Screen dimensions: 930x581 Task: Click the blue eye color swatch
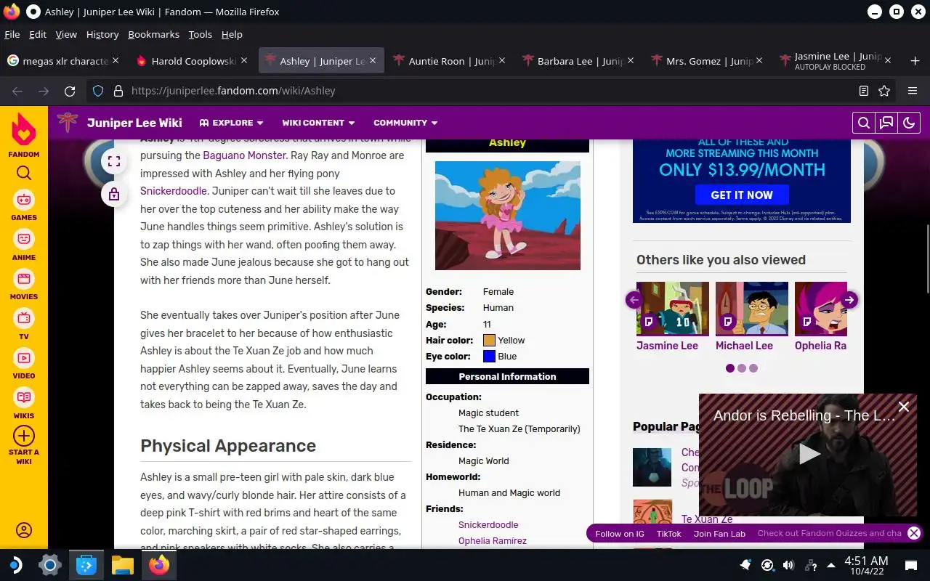[489, 356]
